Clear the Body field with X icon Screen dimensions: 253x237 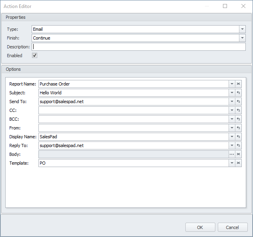coord(238,154)
